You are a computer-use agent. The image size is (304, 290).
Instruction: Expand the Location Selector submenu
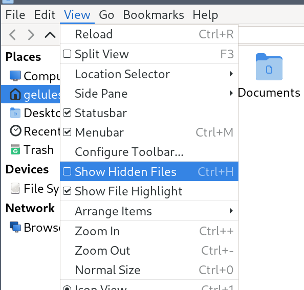tap(149, 74)
